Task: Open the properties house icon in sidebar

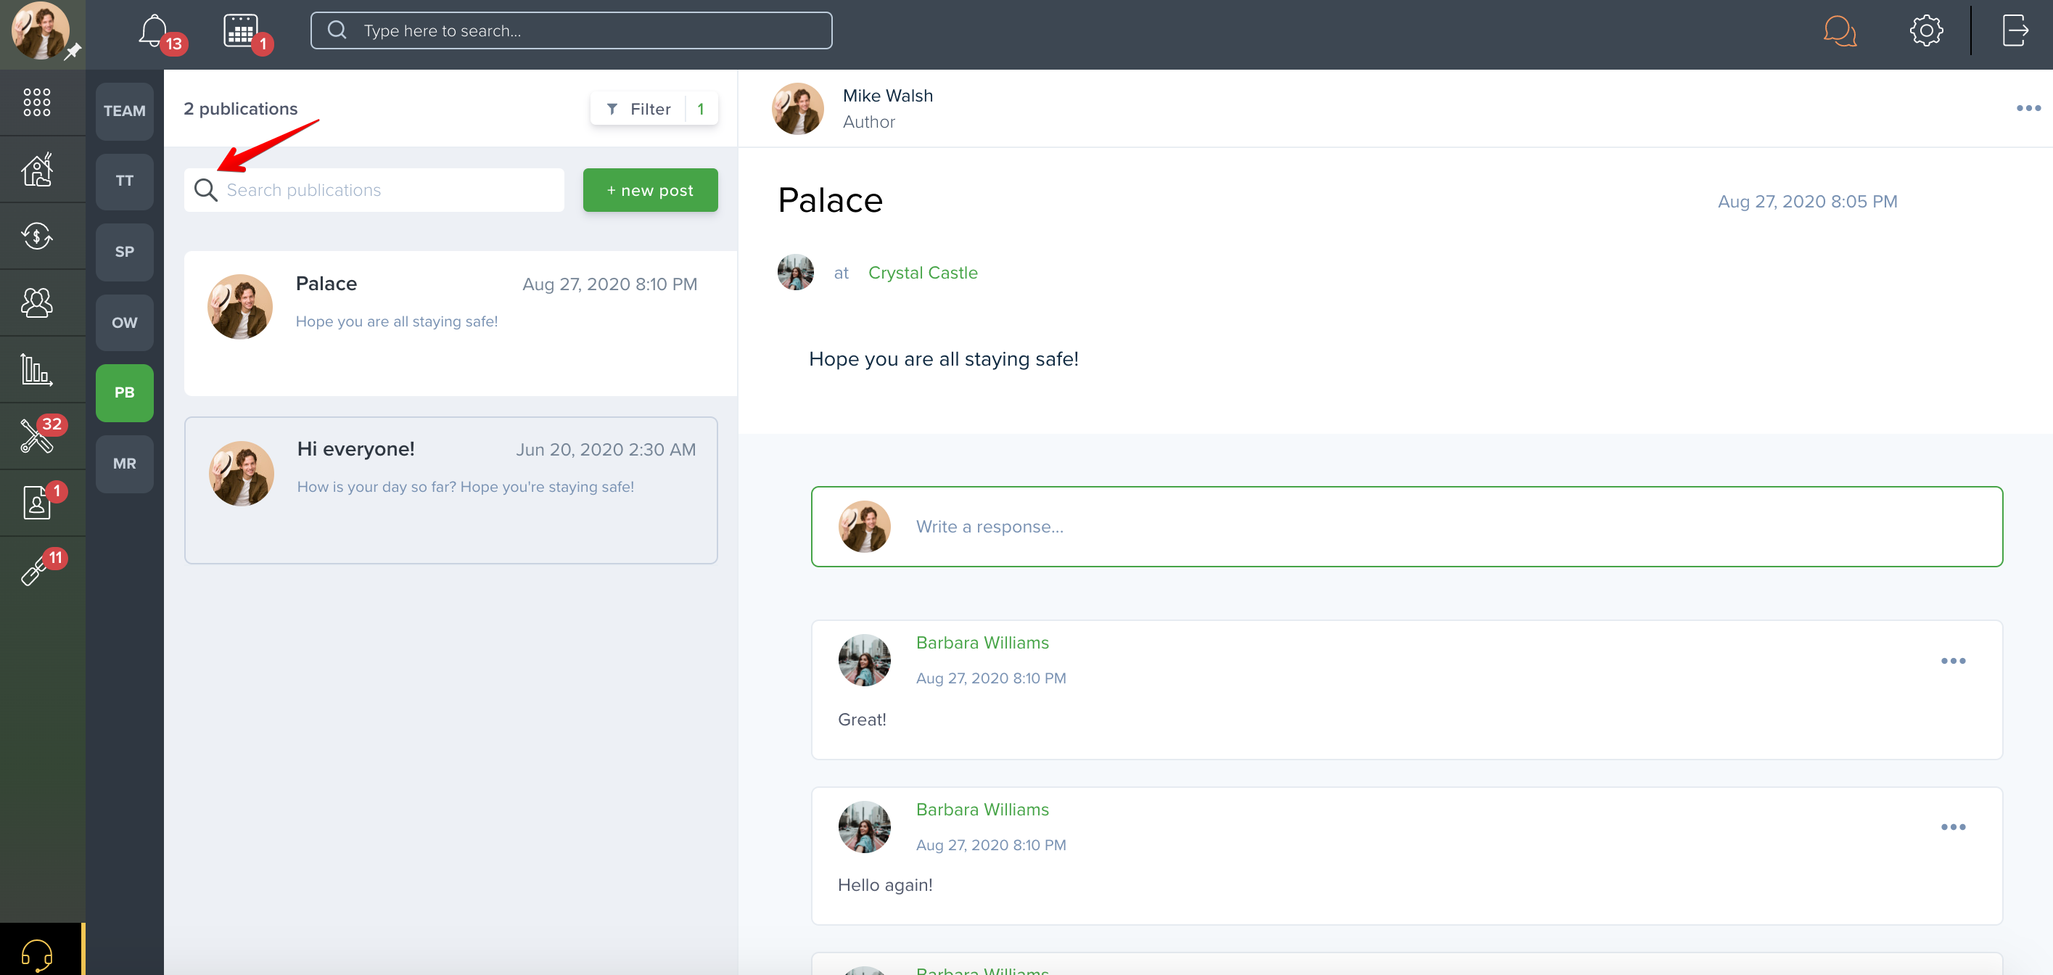Action: coord(37,169)
